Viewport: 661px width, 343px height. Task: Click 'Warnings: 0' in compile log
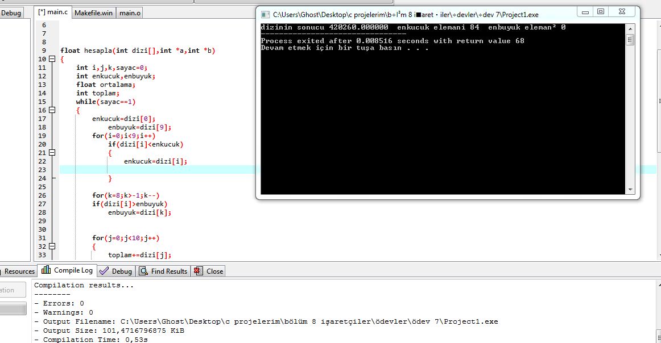coord(64,313)
